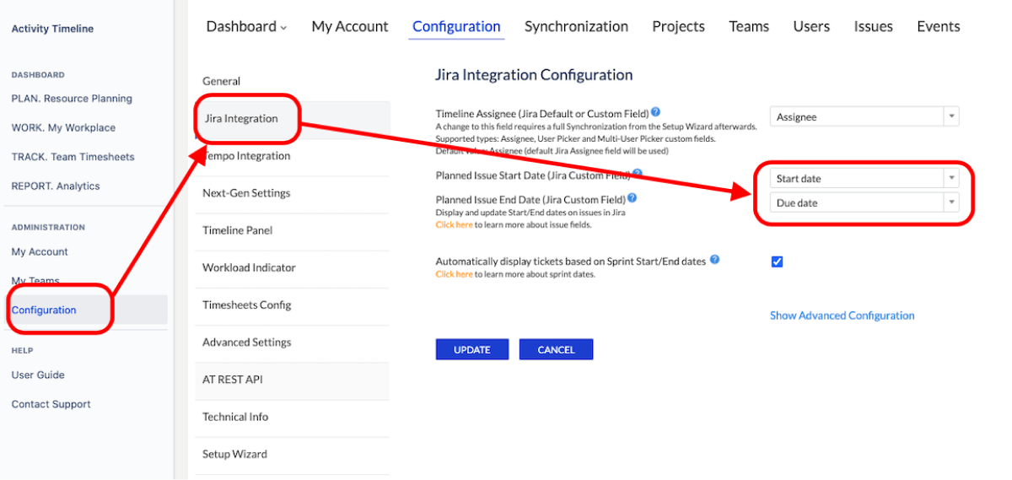Open the Events tab
Viewport: 1012px width, 480px height.
pos(939,26)
